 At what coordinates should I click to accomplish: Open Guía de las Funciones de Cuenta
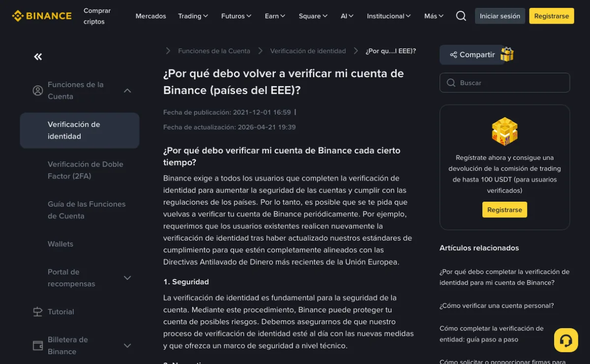[87, 210]
